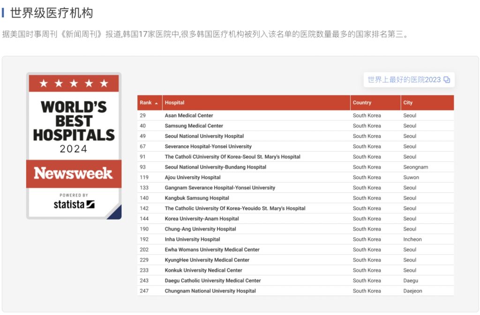Select Korea University-Anam Hospital
The width and height of the screenshot is (480, 315).
pos(202,219)
